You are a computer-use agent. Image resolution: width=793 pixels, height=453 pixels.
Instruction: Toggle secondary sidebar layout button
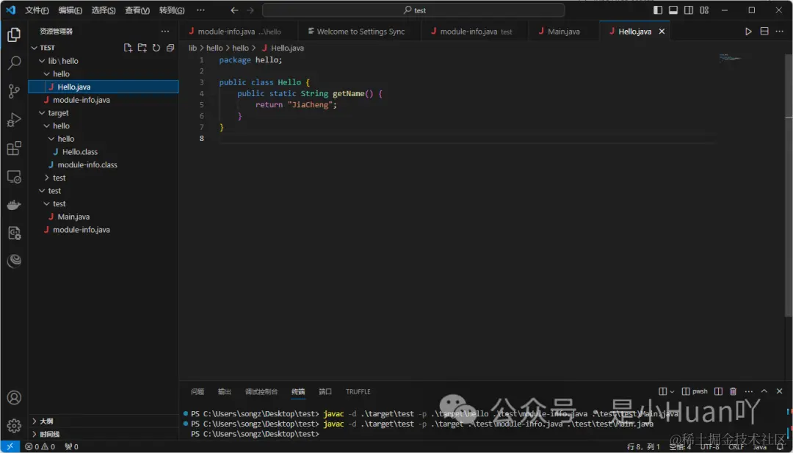point(689,10)
